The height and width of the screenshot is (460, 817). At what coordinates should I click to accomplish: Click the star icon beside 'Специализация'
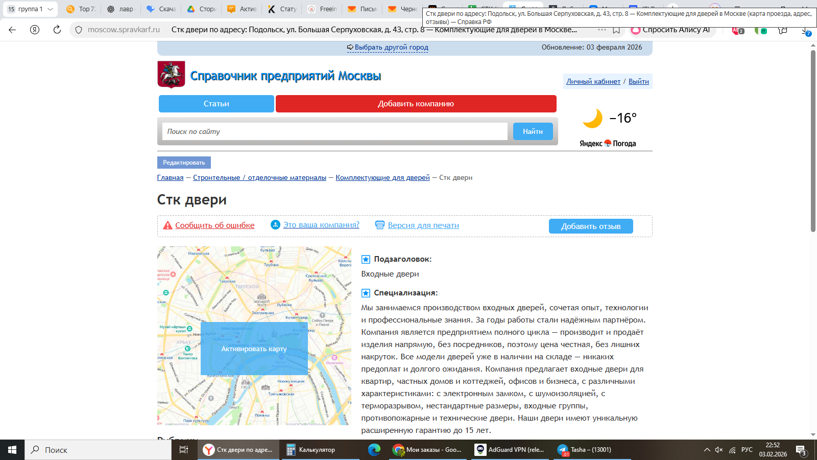click(366, 293)
